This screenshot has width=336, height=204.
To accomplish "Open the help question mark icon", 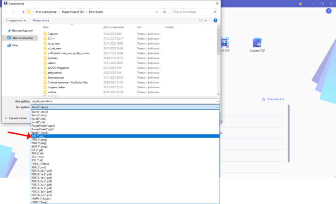I will [x=216, y=20].
